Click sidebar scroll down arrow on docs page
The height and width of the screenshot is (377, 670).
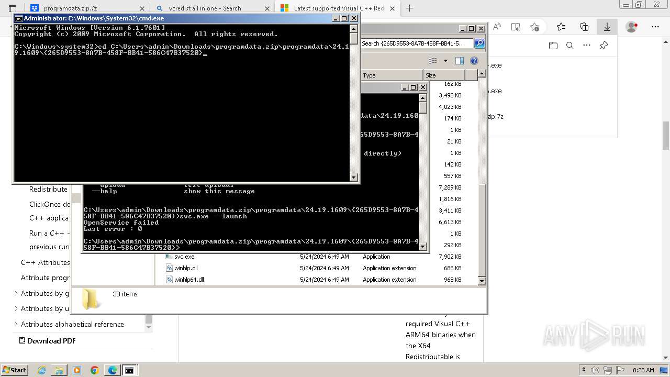pyautogui.click(x=149, y=327)
